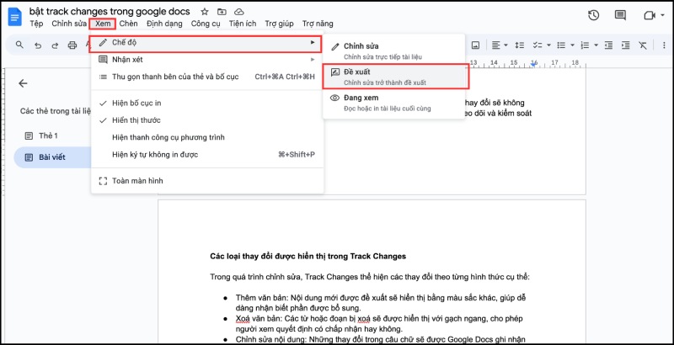
Task: Click the document title text
Action: 110,11
